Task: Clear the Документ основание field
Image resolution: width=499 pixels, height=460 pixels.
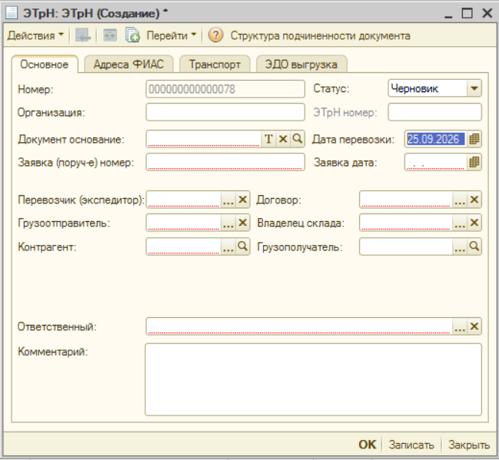Action: pos(283,139)
